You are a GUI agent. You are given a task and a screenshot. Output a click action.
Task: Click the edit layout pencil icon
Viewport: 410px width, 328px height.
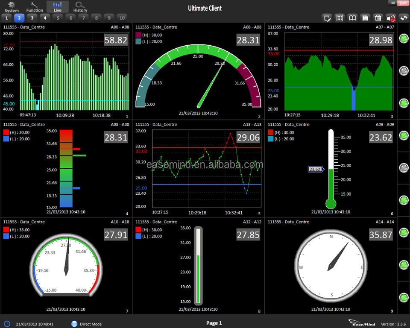[328, 18]
